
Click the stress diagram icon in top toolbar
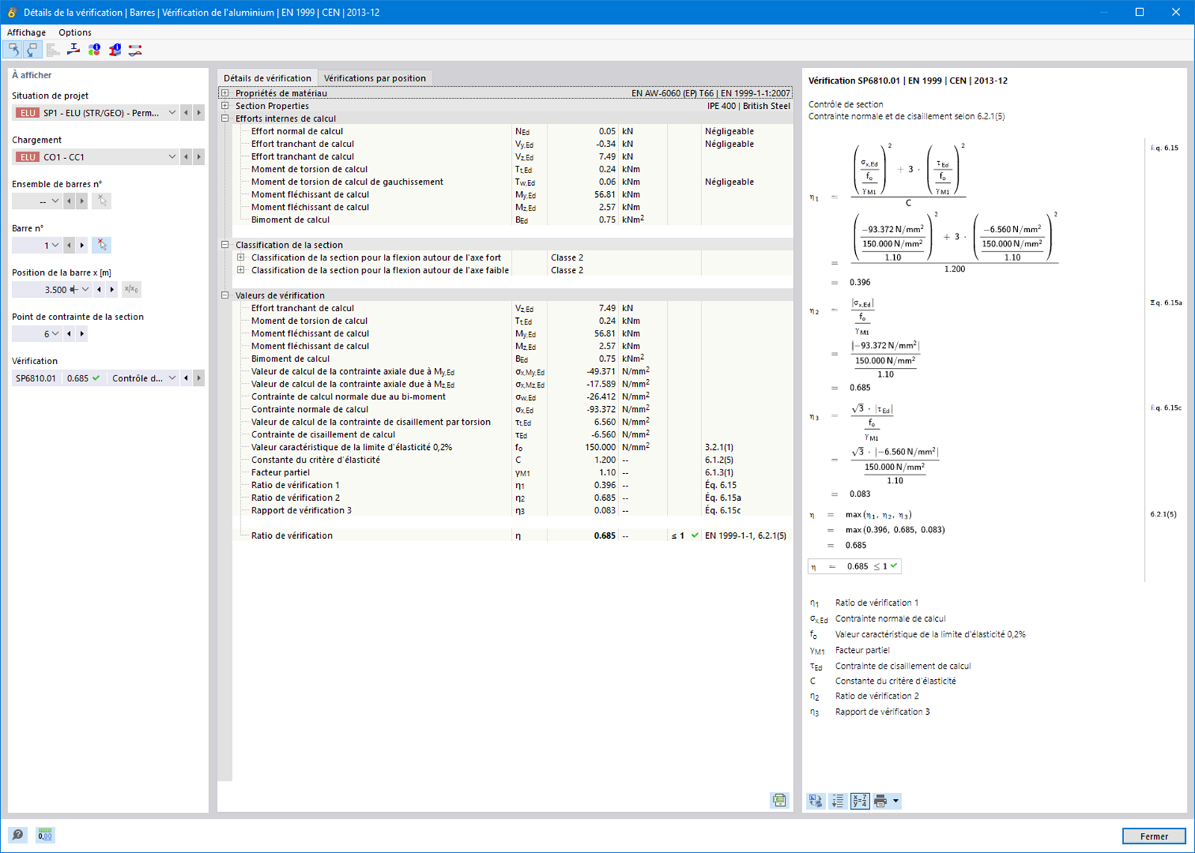73,50
